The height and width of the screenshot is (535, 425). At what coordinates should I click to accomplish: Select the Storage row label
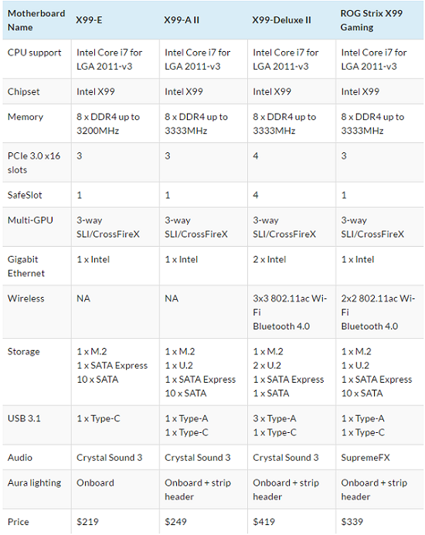(23, 352)
